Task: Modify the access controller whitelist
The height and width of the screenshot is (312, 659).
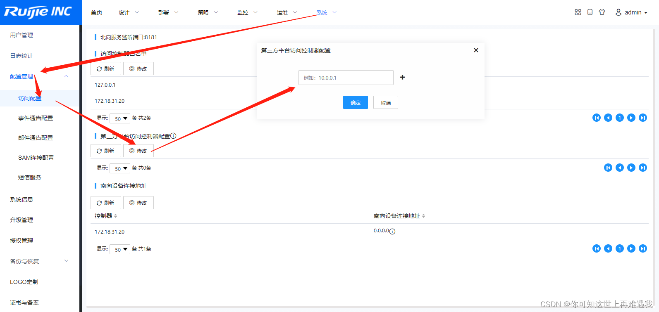Action: pos(138,69)
